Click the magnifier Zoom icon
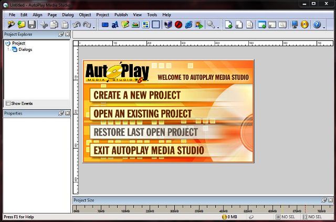 pos(211,25)
